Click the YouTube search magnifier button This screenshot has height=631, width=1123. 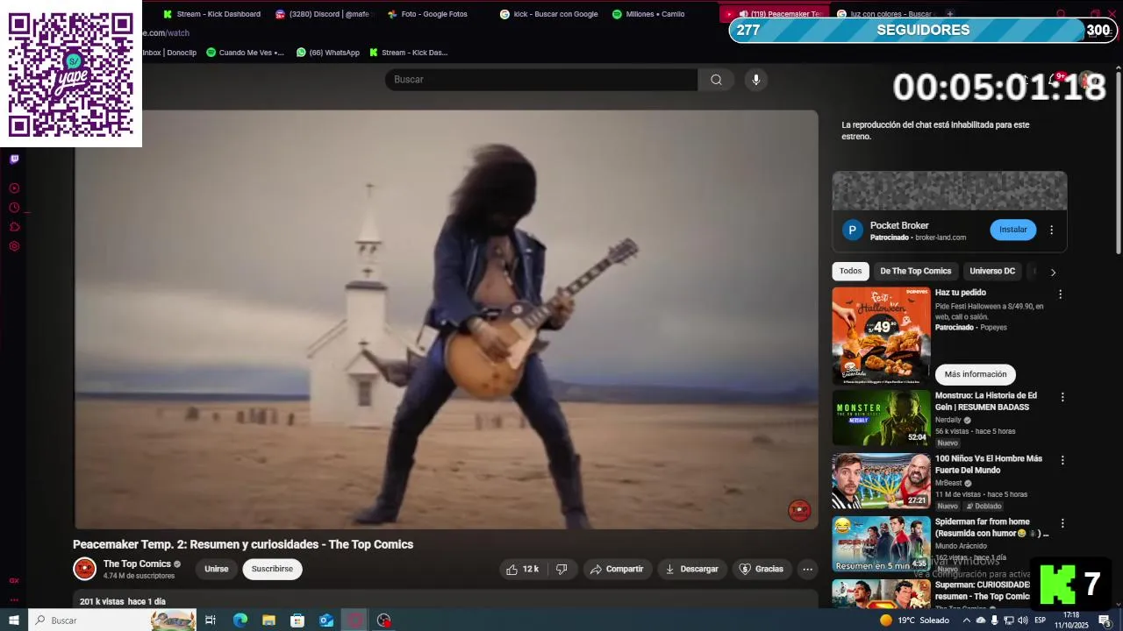pyautogui.click(x=716, y=80)
